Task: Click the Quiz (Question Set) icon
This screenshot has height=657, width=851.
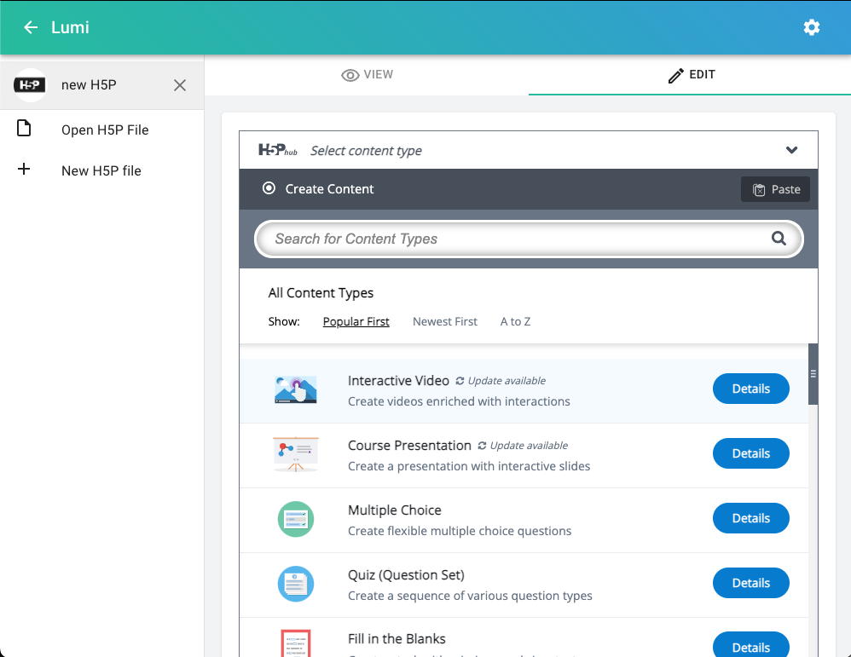Action: 295,583
